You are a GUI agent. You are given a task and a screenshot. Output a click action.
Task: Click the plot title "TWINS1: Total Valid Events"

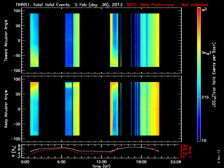43,4
